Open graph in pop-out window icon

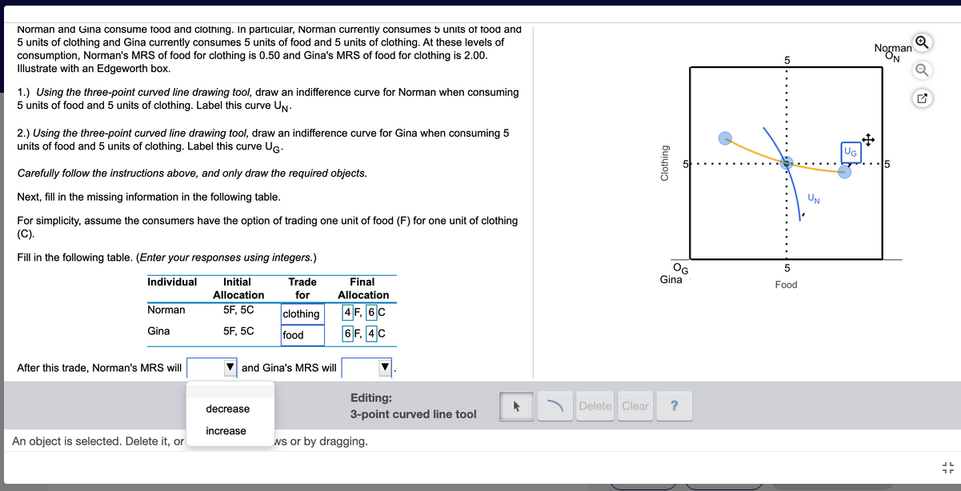tap(922, 99)
